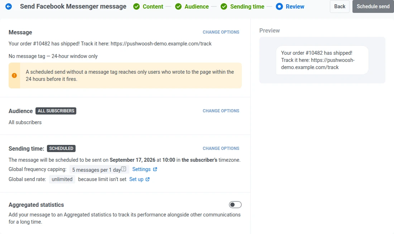Open the frequency capping Settings link
This screenshot has height=234, width=394.
tap(141, 169)
